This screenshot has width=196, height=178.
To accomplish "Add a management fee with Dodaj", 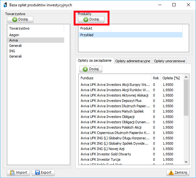I will click(91, 69).
